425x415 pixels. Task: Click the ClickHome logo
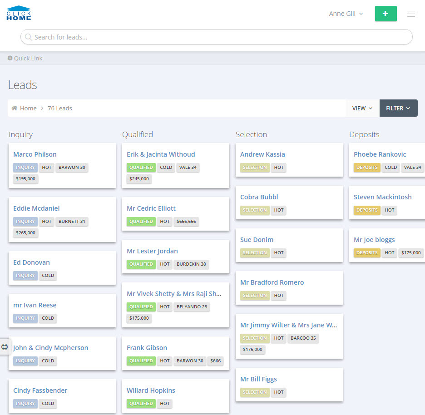pos(19,13)
